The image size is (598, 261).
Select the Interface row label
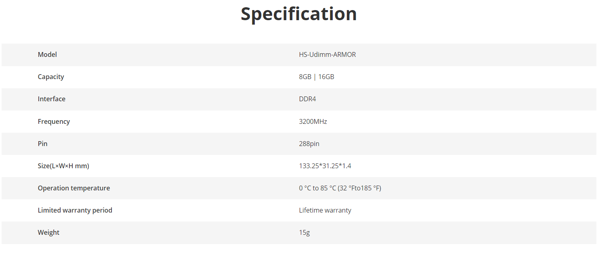tap(52, 99)
